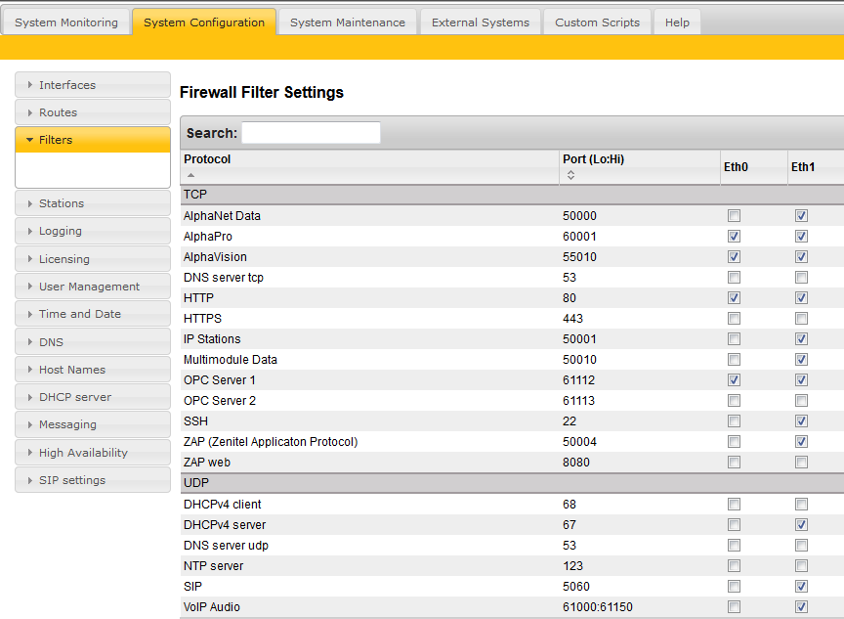Screen dimensions: 844x619
Task: Open User Management sidebar section
Action: (x=93, y=287)
